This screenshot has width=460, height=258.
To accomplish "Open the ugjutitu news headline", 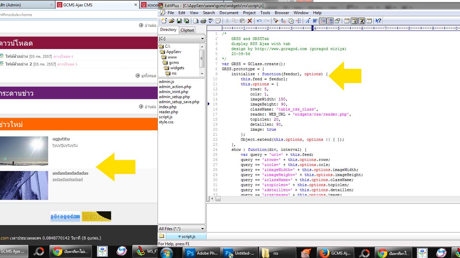I will pyautogui.click(x=61, y=139).
